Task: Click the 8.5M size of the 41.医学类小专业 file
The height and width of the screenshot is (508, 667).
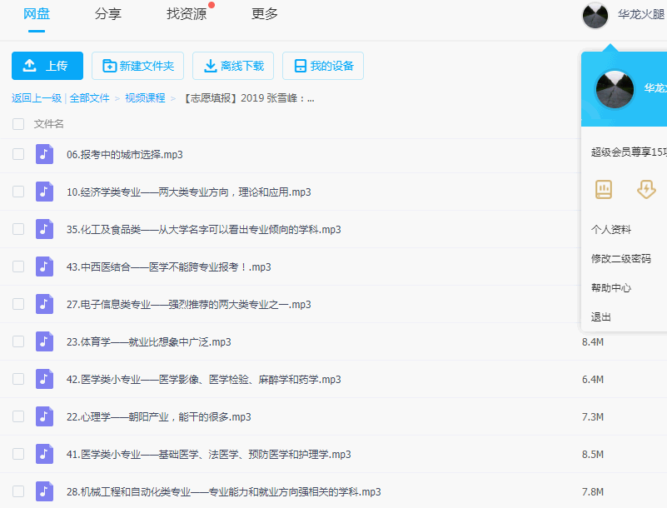Action: (x=593, y=454)
